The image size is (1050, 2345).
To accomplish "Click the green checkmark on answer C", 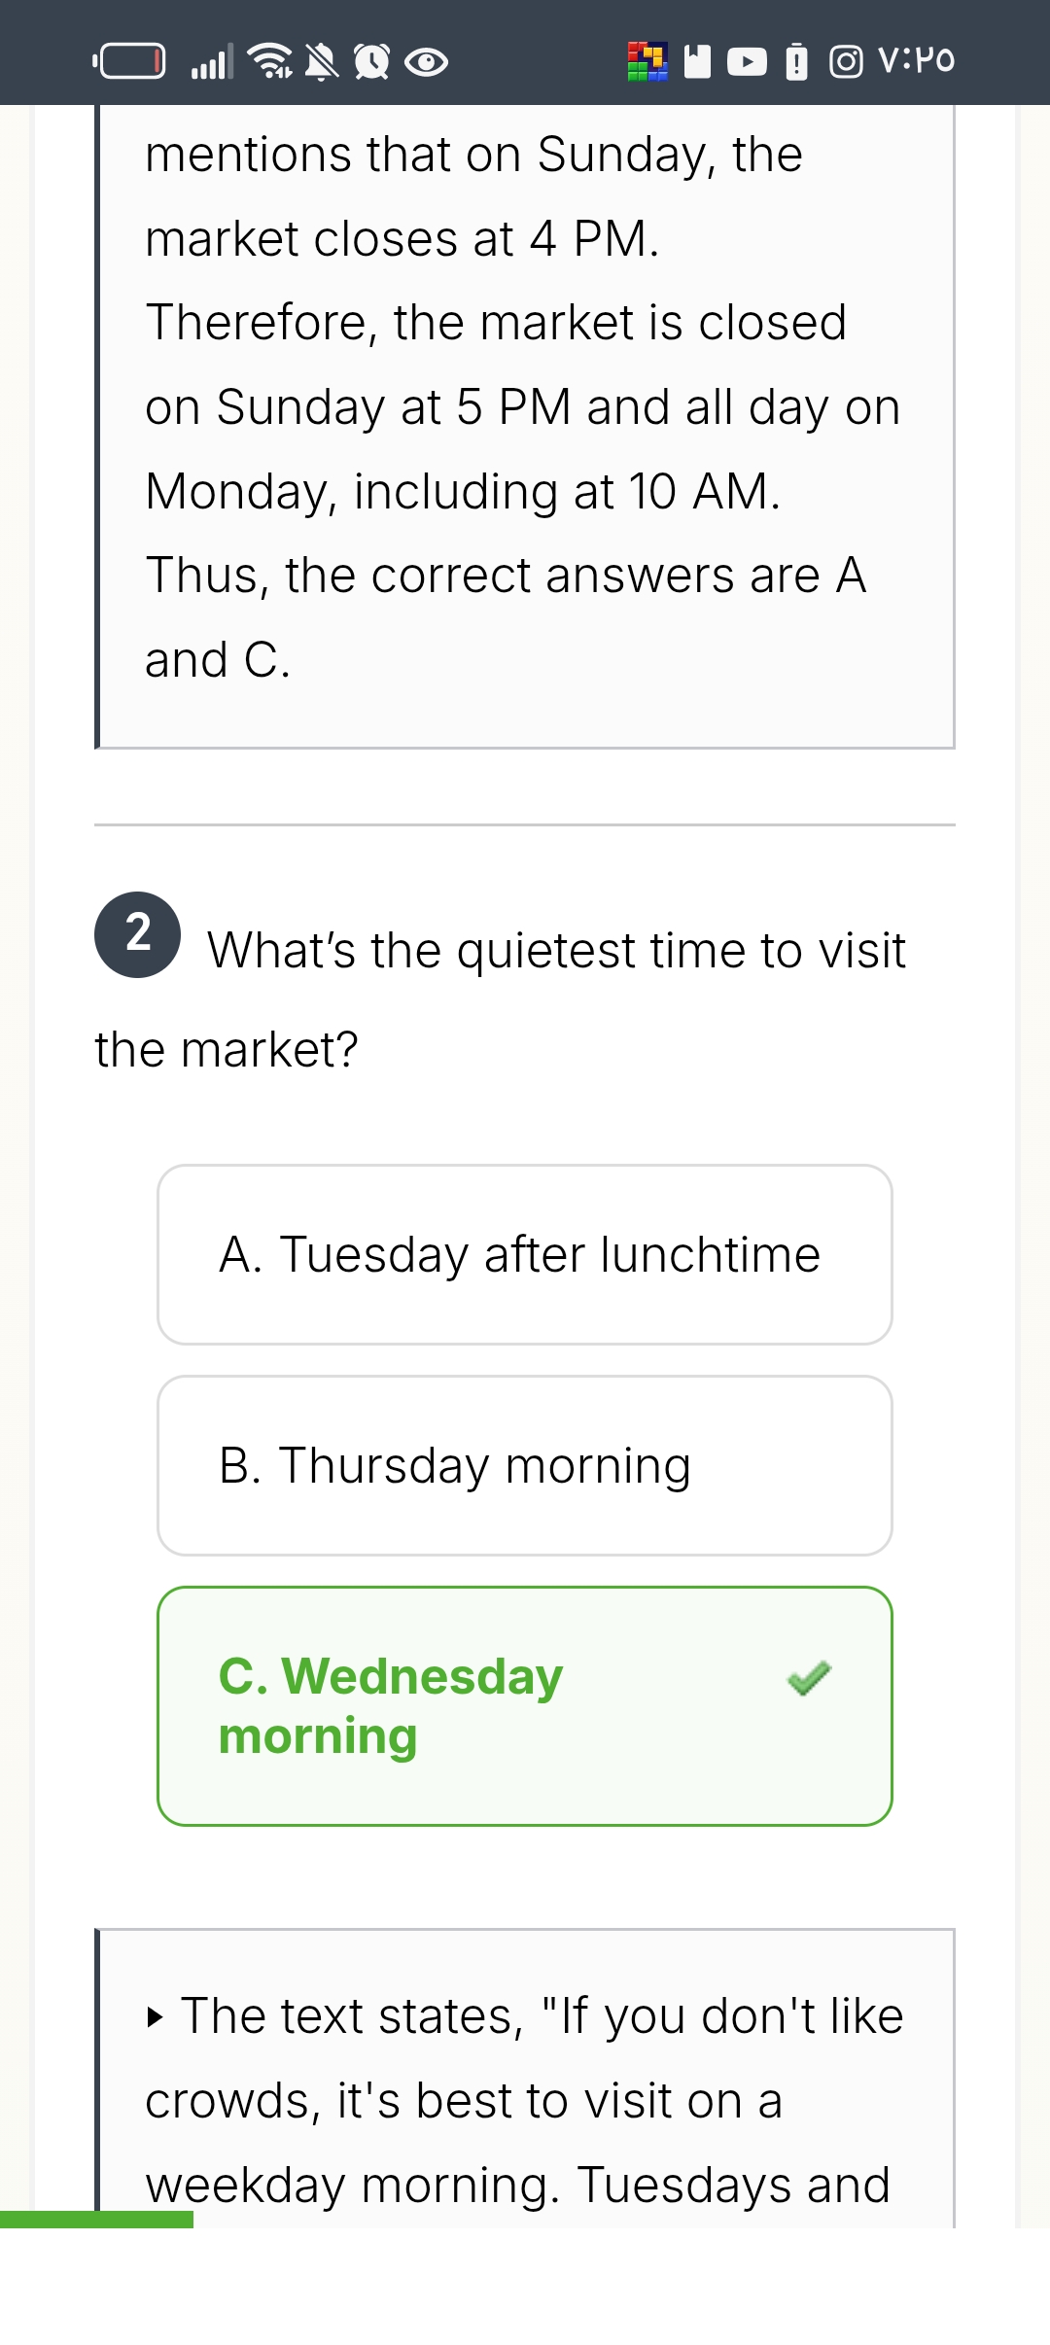I will 809,1678.
